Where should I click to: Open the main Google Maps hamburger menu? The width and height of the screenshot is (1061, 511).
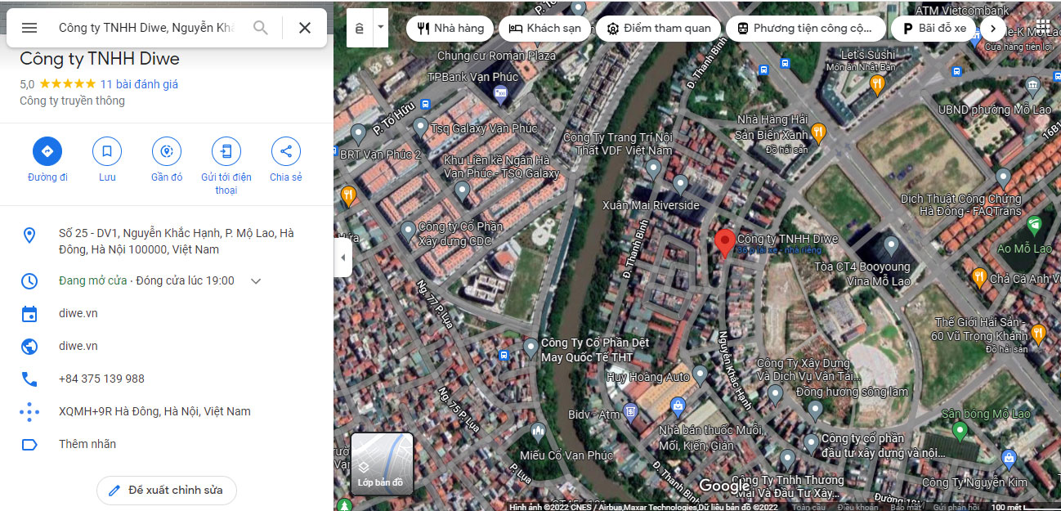click(29, 28)
